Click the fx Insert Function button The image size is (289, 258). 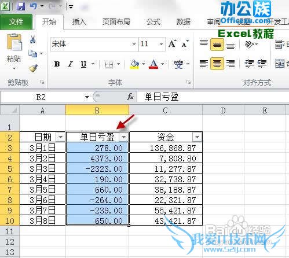(x=130, y=97)
